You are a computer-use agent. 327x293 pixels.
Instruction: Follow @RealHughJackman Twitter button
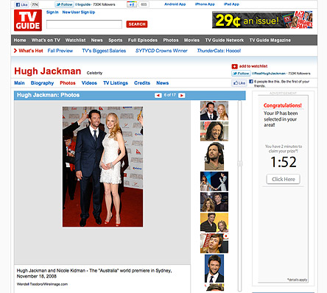pos(241,74)
